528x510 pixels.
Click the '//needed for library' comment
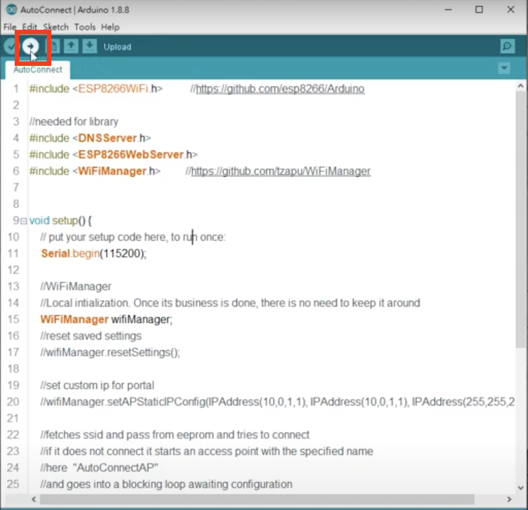tap(74, 121)
